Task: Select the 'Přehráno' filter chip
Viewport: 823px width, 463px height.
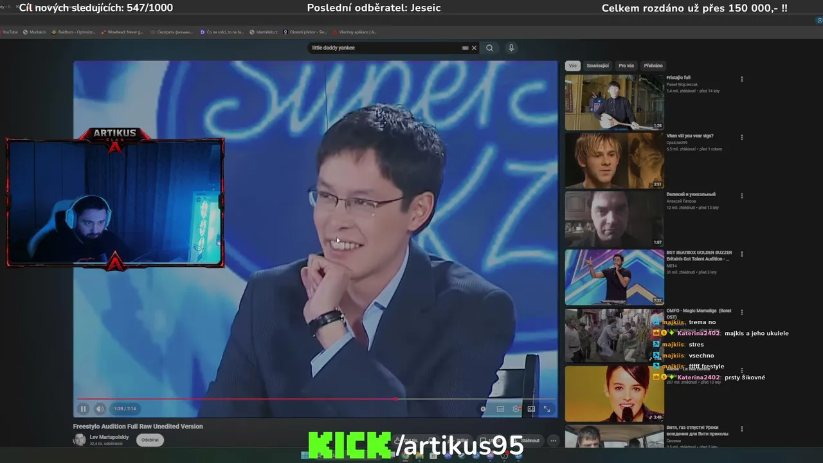Action: (x=653, y=66)
